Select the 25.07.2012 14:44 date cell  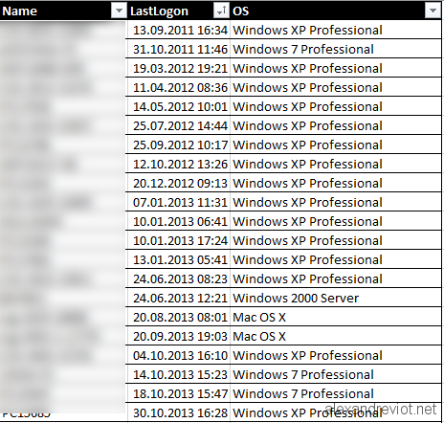click(179, 125)
